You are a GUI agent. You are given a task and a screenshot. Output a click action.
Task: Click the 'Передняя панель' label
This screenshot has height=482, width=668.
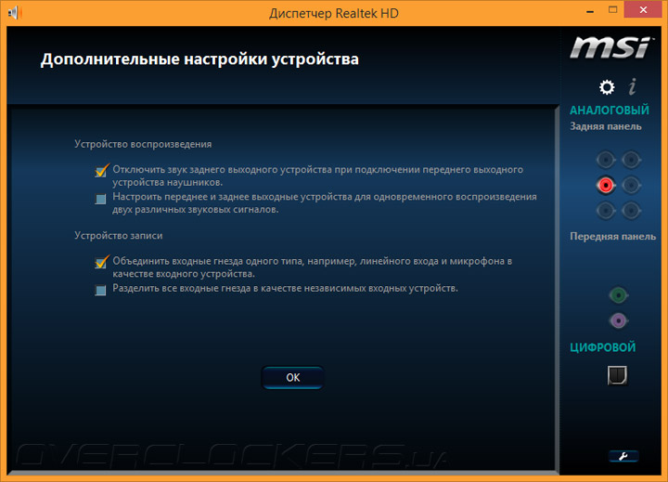point(612,236)
